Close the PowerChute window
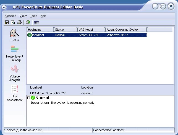Image resolution: width=178 pixels, height=135 pixels. point(171,6)
